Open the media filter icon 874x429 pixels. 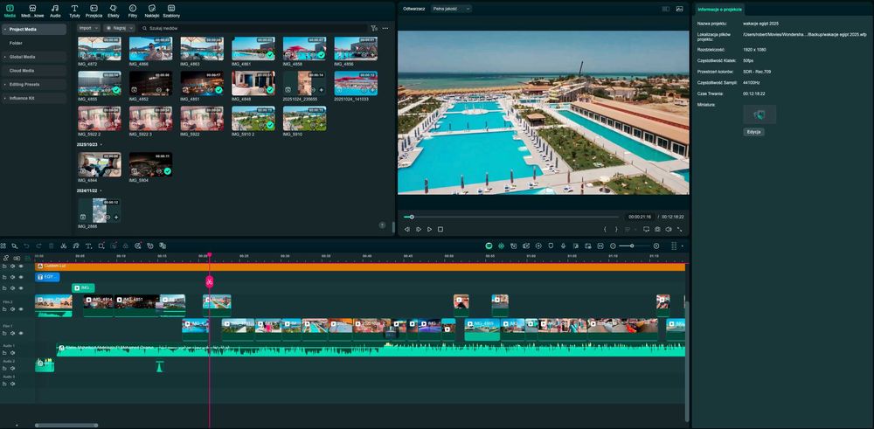(374, 28)
